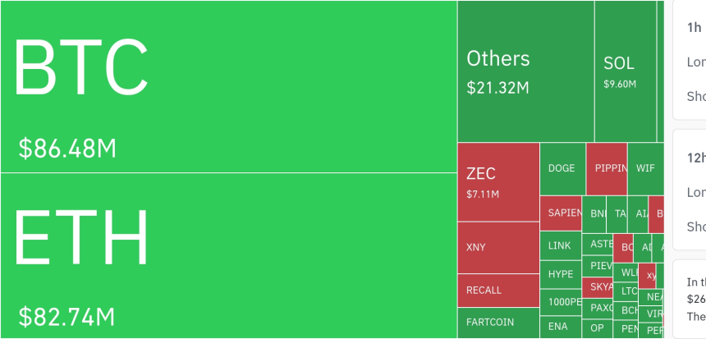Select the OP tile
This screenshot has width=706, height=339.
[598, 328]
